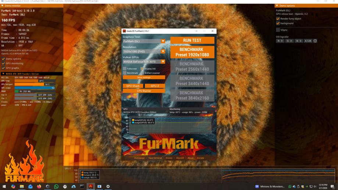The width and height of the screenshot is (338, 190).
Task: Launch GPU-Z utility
Action: point(155,86)
